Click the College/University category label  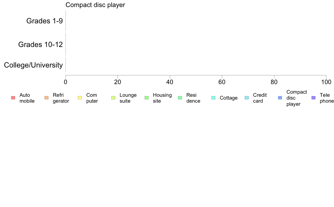point(33,65)
